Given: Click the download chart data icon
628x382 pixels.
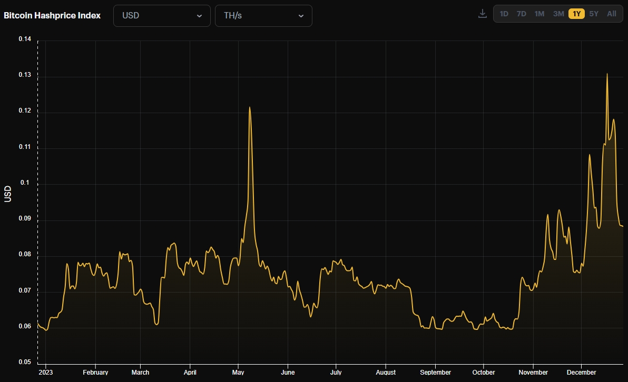Looking at the screenshot, I should point(482,14).
